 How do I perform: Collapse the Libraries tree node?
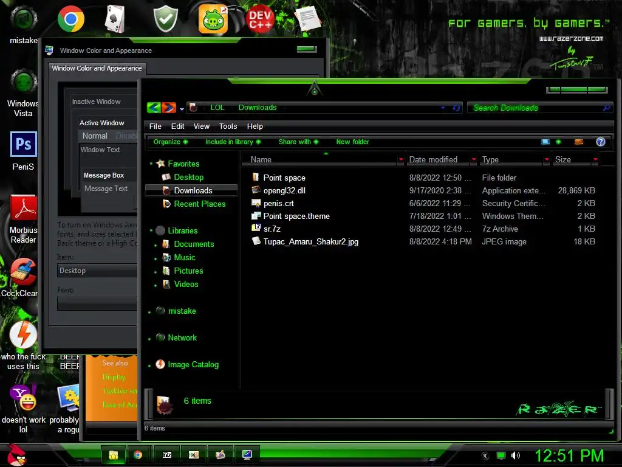tap(151, 230)
